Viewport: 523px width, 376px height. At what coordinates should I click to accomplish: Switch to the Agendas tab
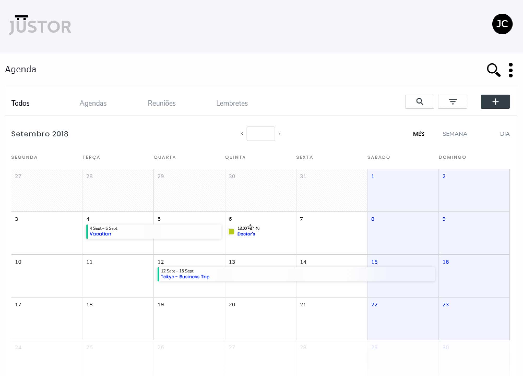pos(93,103)
